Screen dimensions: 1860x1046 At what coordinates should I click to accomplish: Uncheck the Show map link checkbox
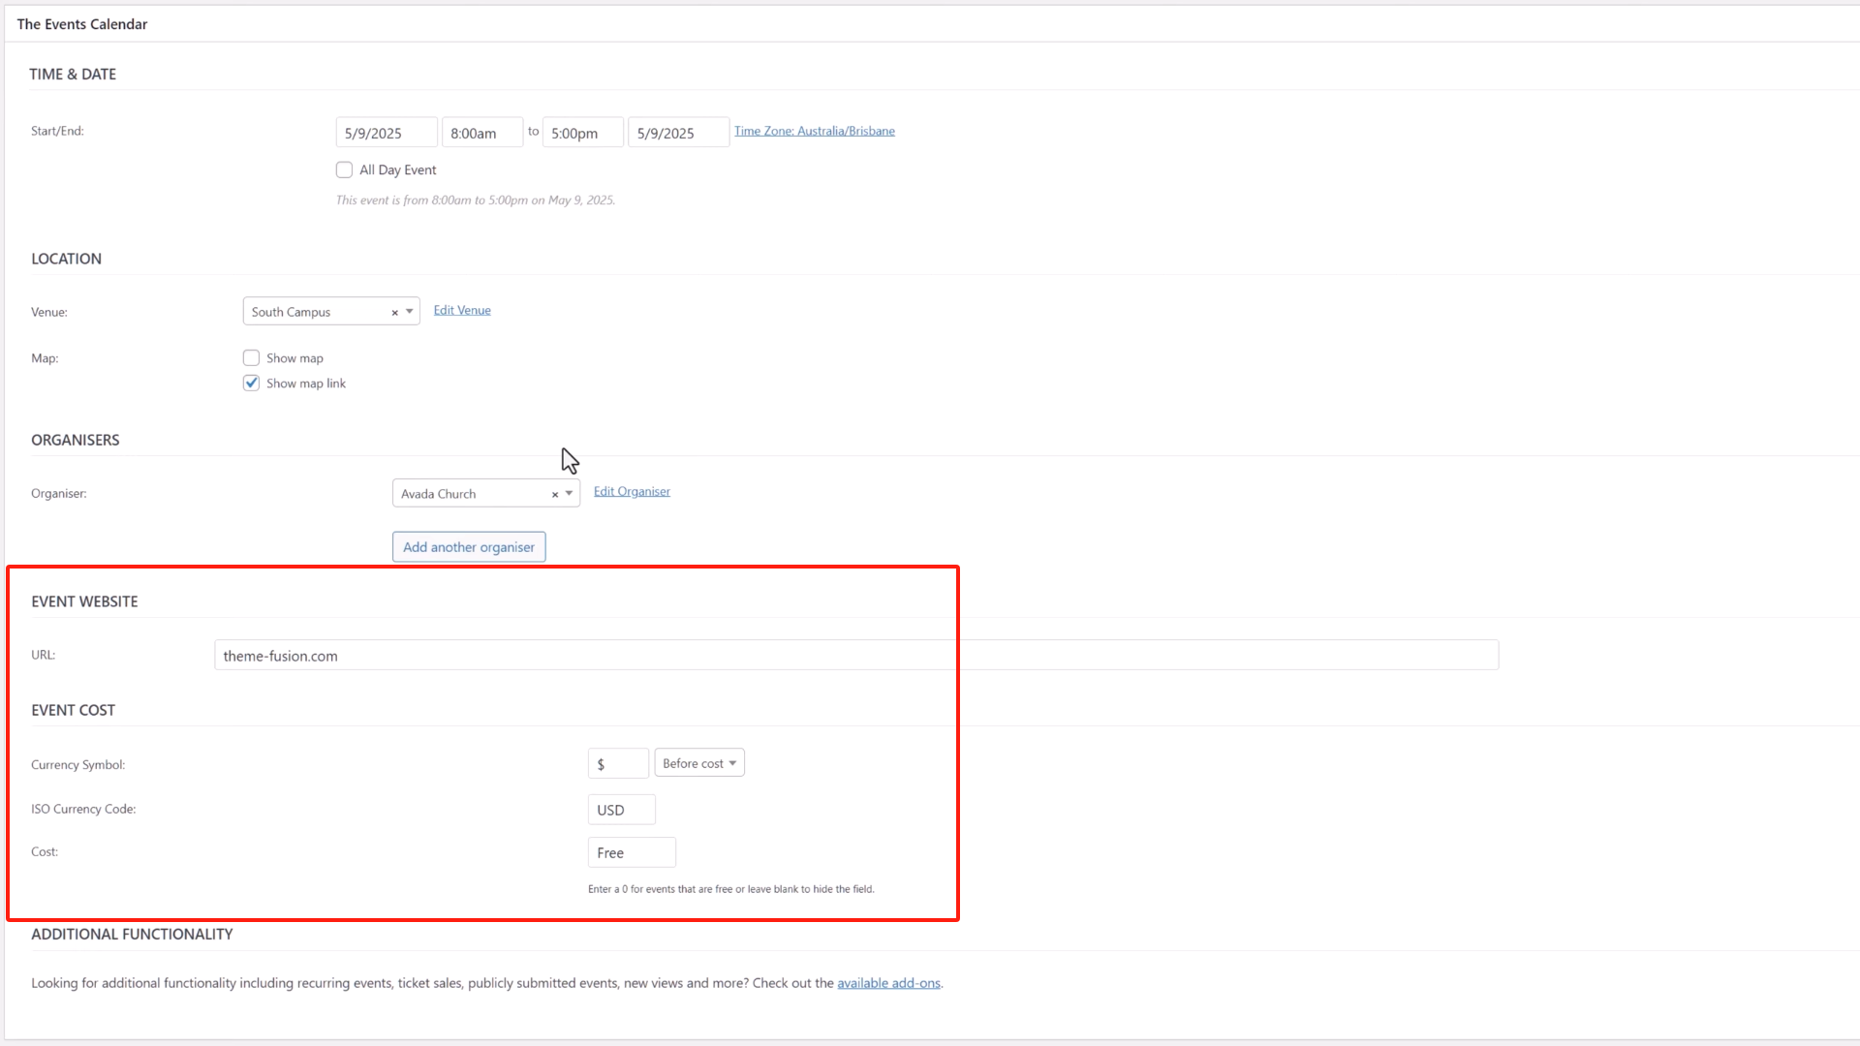pos(251,384)
